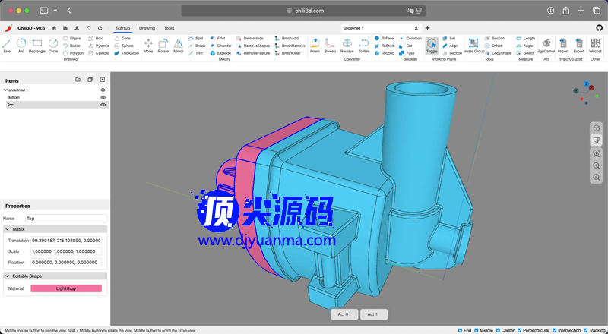Open the Tools ribbon tab
The width and height of the screenshot is (608, 334).
click(169, 28)
